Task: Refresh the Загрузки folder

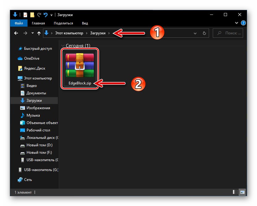Action: [x=204, y=33]
